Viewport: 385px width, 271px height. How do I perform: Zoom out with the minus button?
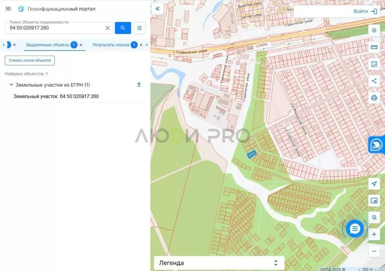(374, 251)
